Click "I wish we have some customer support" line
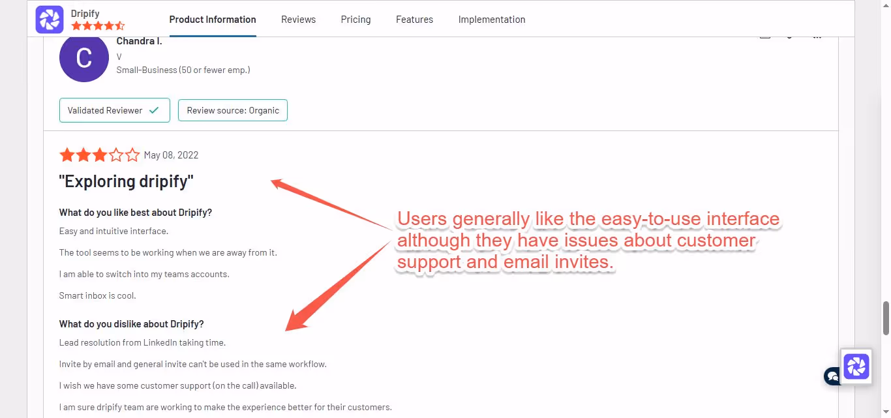The image size is (891, 418). (177, 385)
